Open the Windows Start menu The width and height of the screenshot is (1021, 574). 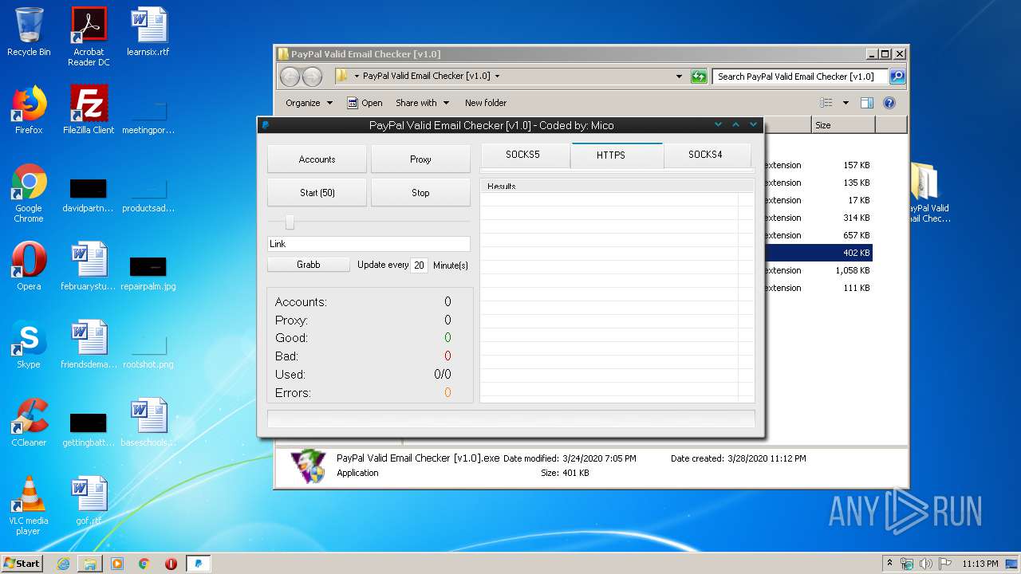[22, 564]
